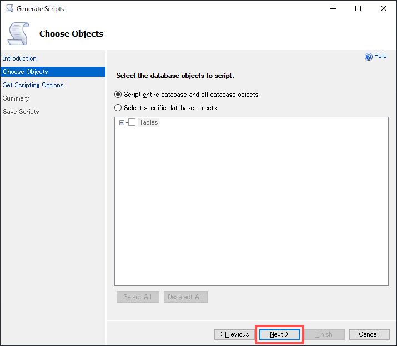Viewport: 397px width, 346px height.
Task: Expand the Tables tree node
Action: coord(122,122)
